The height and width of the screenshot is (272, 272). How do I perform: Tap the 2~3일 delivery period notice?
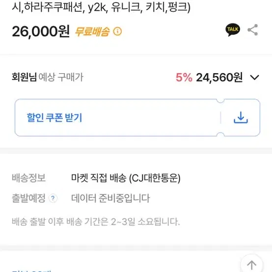(96, 221)
